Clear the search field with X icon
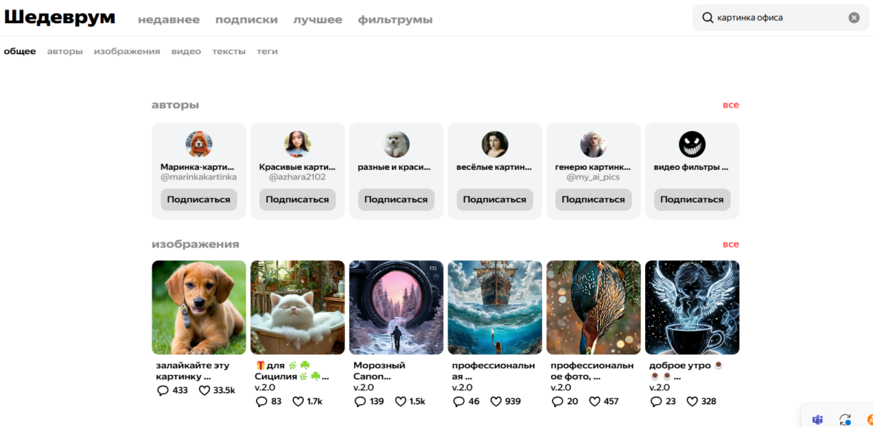The height and width of the screenshot is (427, 873). [854, 18]
